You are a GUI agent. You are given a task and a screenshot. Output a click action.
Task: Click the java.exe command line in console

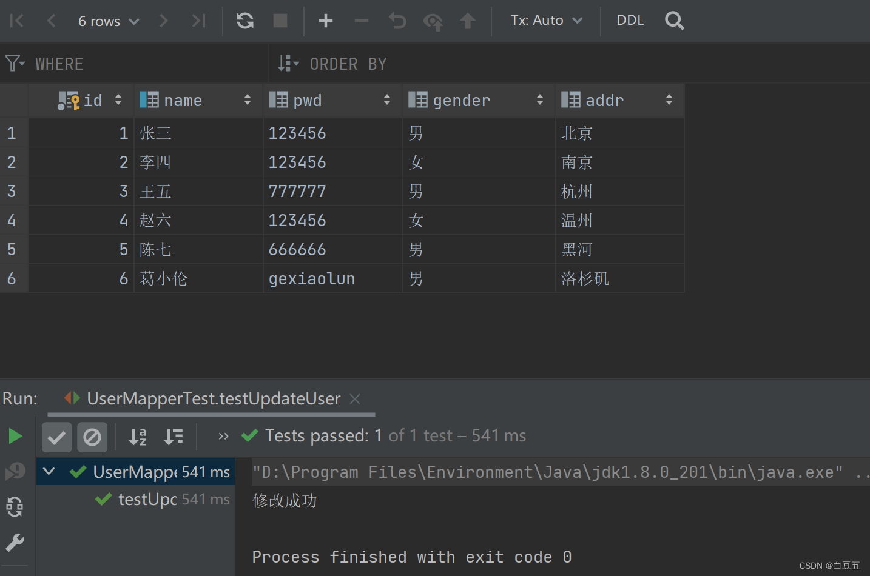click(x=561, y=472)
